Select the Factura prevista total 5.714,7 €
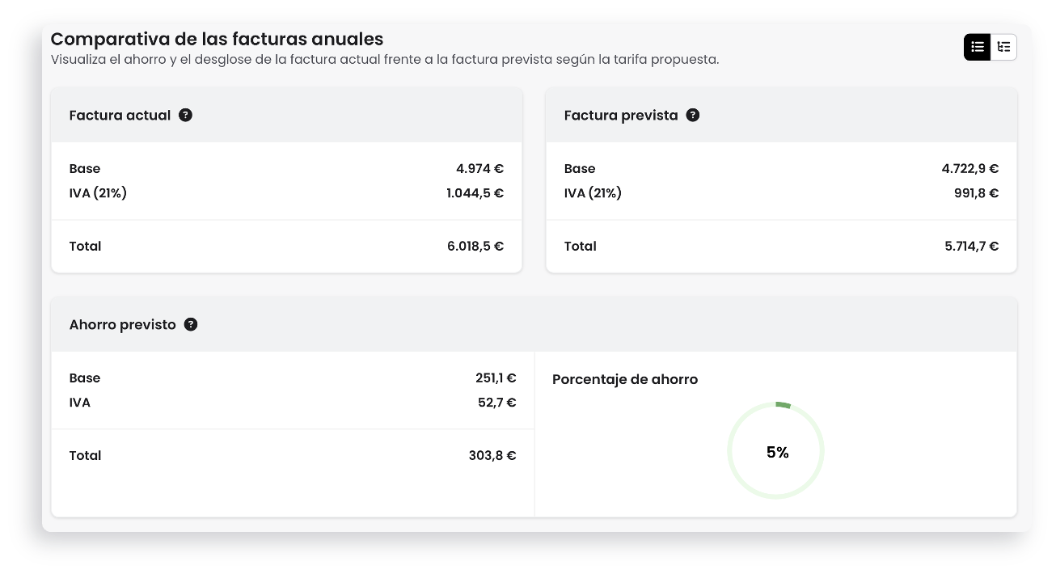This screenshot has height=574, width=1056. (x=972, y=246)
